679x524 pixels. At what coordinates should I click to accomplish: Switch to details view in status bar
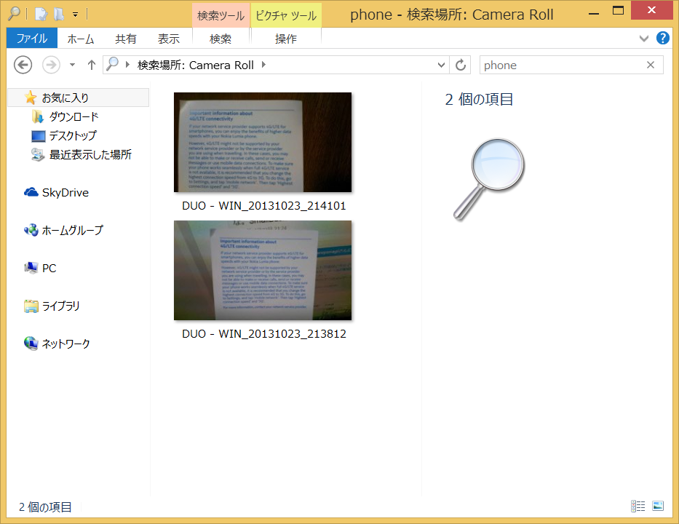point(638,507)
